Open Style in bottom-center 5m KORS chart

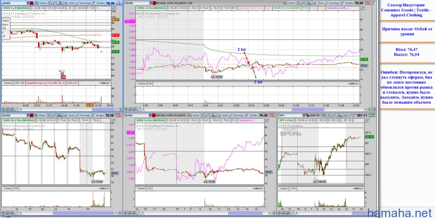coord(222,116)
